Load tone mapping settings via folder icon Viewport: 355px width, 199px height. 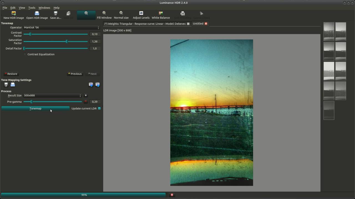[13, 85]
